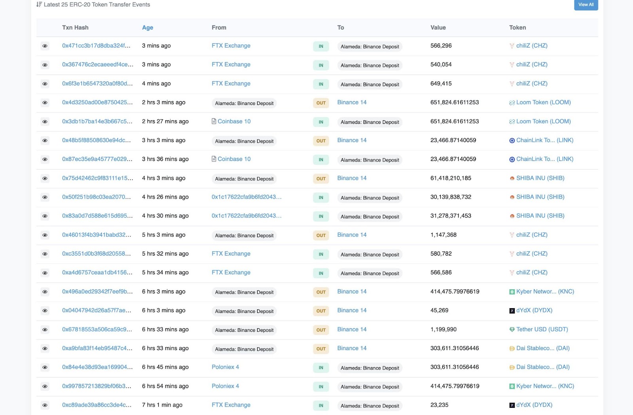Viewport: 633px width, 415px height.
Task: Open Kyber Networ... (KNC) in Poloniex 4 row
Action: click(x=545, y=386)
